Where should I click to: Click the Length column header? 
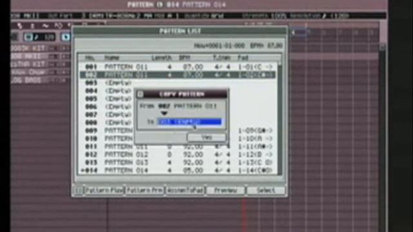(x=161, y=57)
